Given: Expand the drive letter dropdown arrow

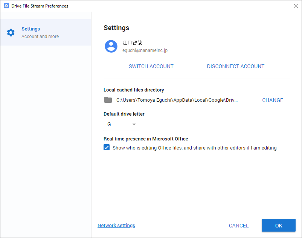Looking at the screenshot, I should tap(134, 124).
